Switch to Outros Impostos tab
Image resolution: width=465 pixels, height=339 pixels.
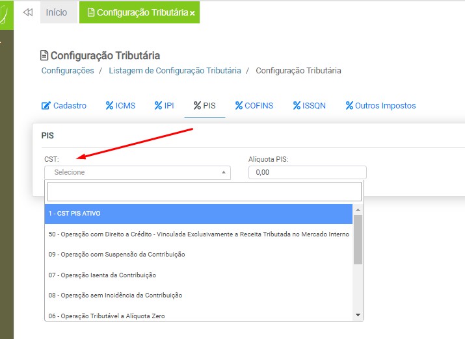point(380,105)
